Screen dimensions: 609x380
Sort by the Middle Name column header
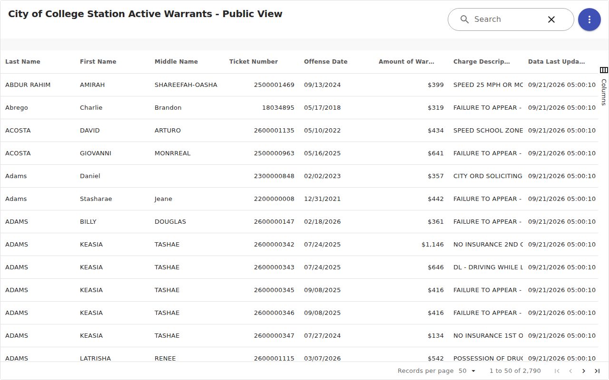[x=176, y=62]
